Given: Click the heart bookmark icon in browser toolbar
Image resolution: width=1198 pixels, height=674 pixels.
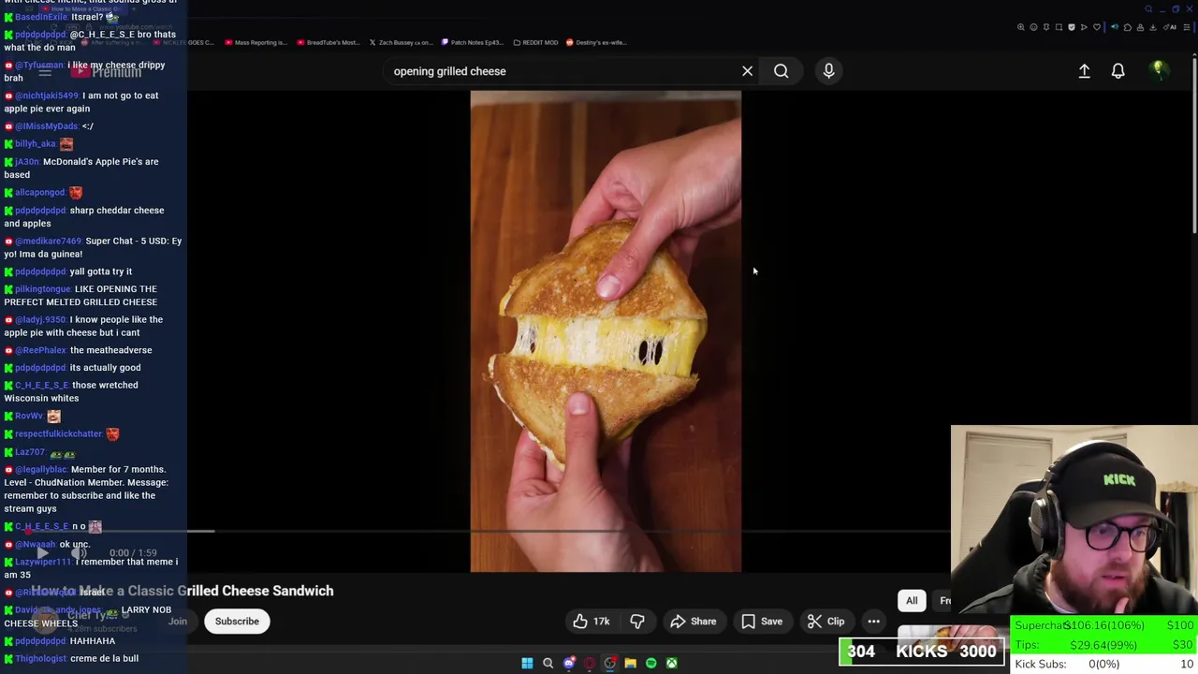Looking at the screenshot, I should (1097, 27).
